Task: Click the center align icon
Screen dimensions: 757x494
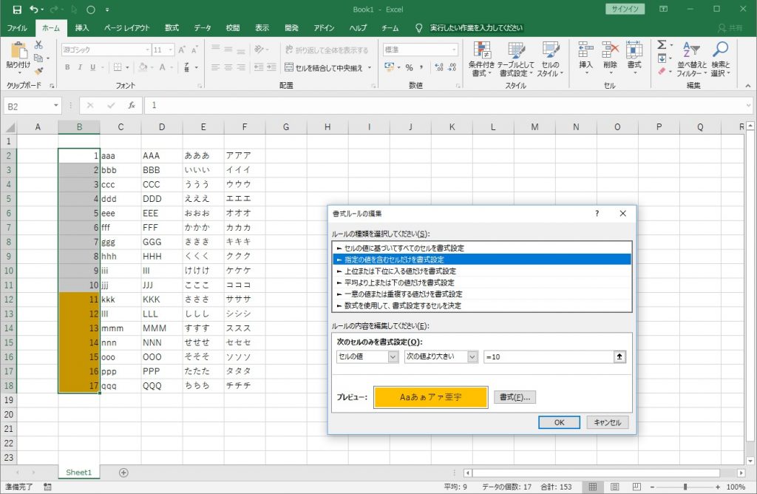Action: click(x=228, y=67)
